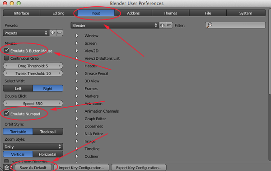Click the remove keymap preset minus icon next to Blender
The height and width of the screenshot is (171, 271).
coord(169,25)
